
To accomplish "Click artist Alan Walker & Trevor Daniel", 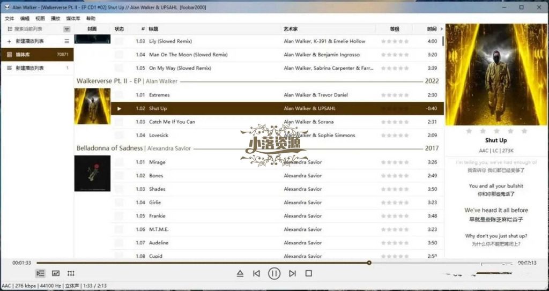I will (316, 95).
